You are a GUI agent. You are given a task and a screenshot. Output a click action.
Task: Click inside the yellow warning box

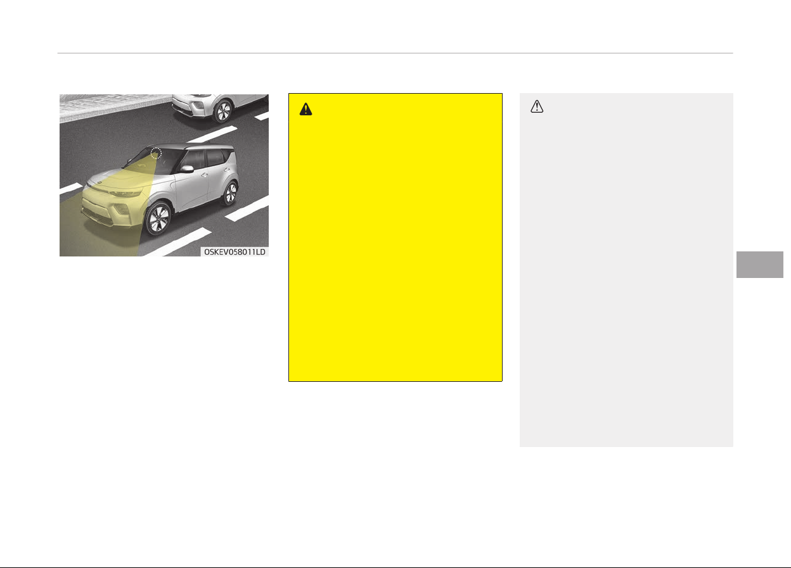coord(395,237)
